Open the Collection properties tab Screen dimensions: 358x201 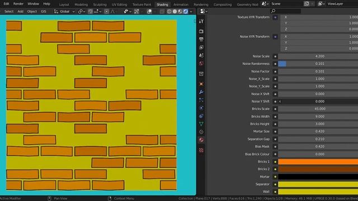pyautogui.click(x=201, y=74)
